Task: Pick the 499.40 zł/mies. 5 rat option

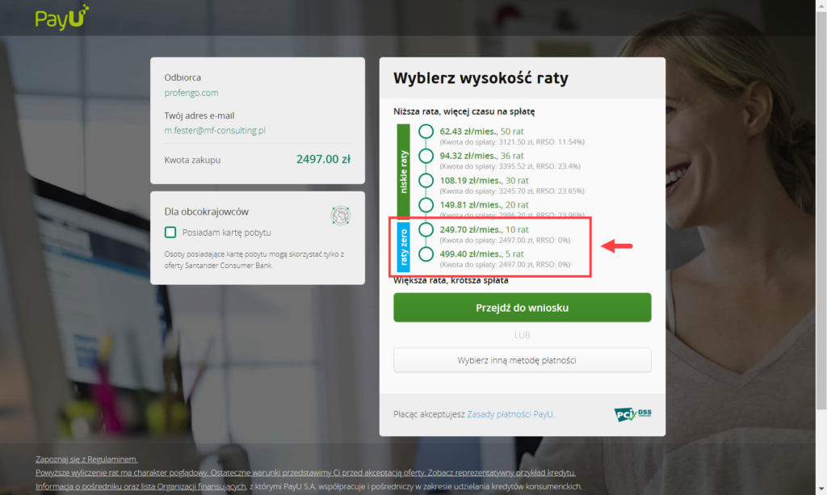Action: pos(426,254)
